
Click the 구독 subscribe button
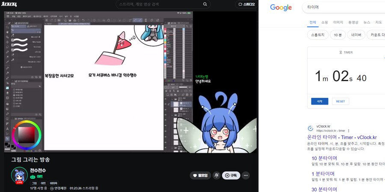[x=231, y=175]
